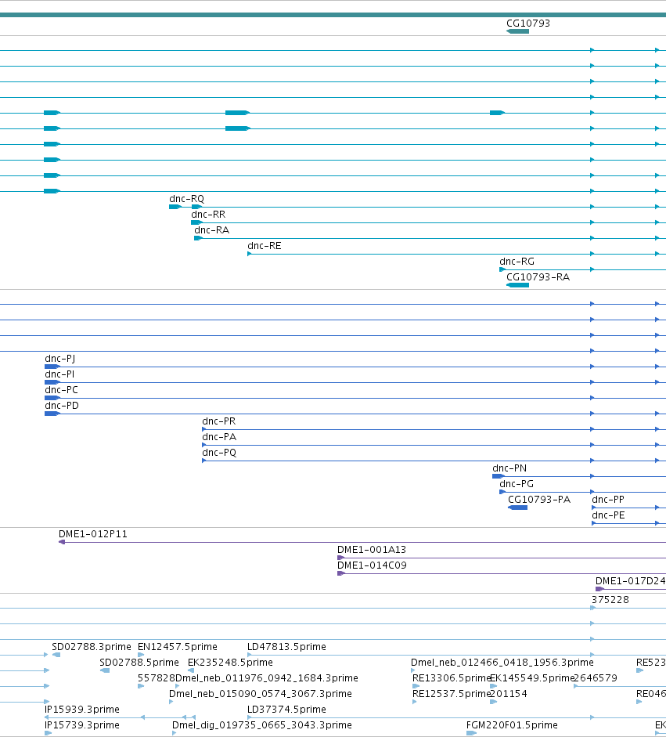The image size is (666, 737).
Task: Select the dnc-RE transcript label
Action: (x=264, y=246)
